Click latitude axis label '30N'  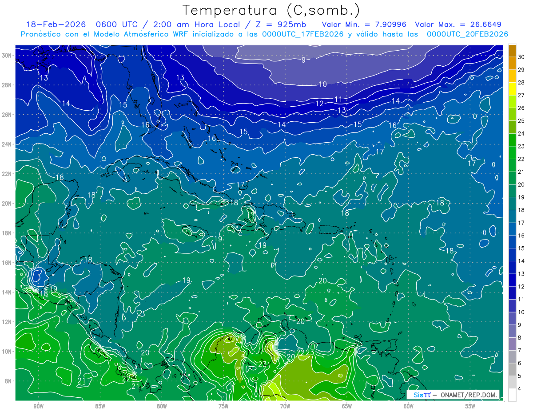click(x=8, y=56)
